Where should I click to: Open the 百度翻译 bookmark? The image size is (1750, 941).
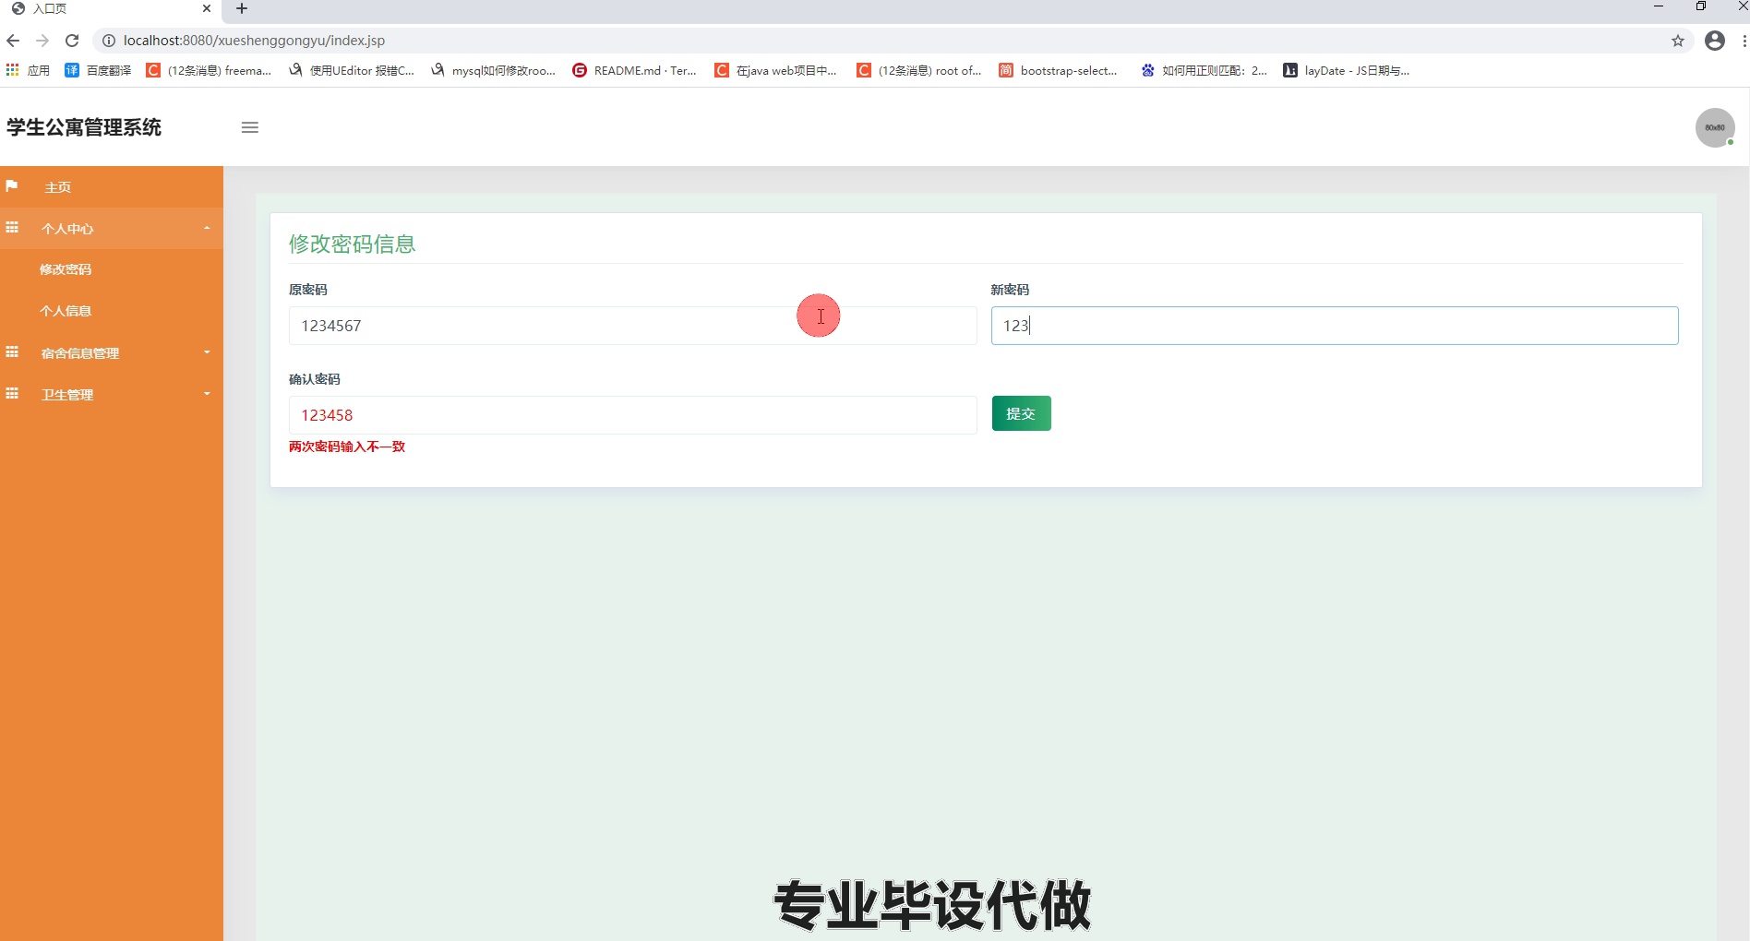tap(99, 70)
